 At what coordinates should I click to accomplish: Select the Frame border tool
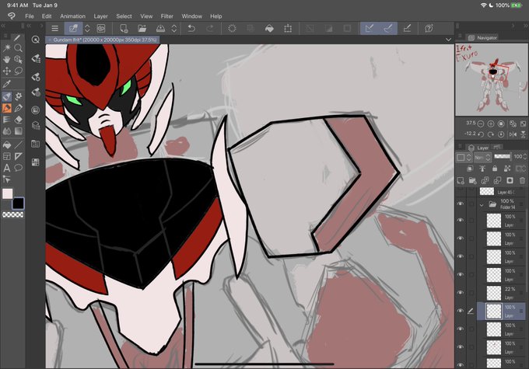pos(7,156)
